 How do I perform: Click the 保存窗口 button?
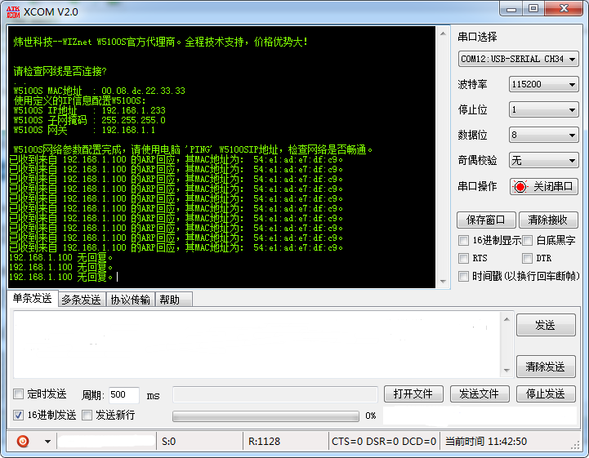486,220
